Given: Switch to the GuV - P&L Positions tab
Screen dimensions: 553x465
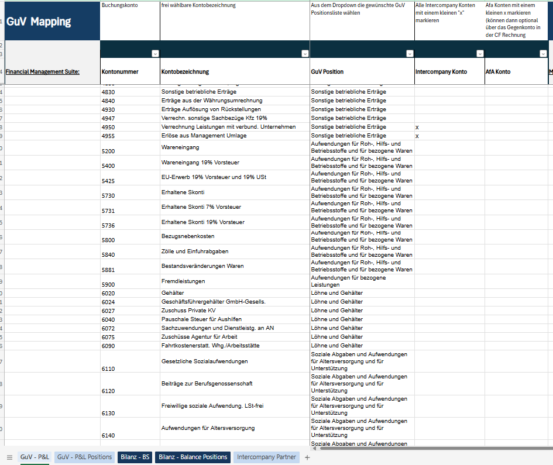Looking at the screenshot, I should click(85, 457).
